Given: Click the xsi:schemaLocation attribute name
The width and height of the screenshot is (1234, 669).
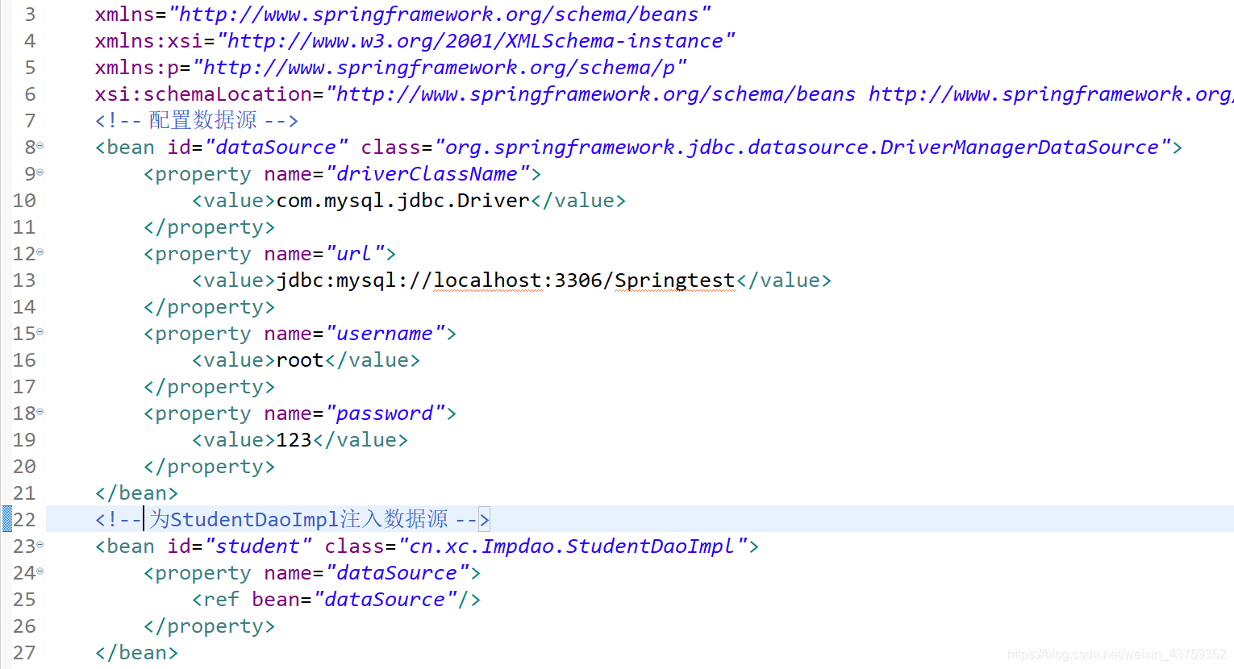Looking at the screenshot, I should pyautogui.click(x=202, y=93).
